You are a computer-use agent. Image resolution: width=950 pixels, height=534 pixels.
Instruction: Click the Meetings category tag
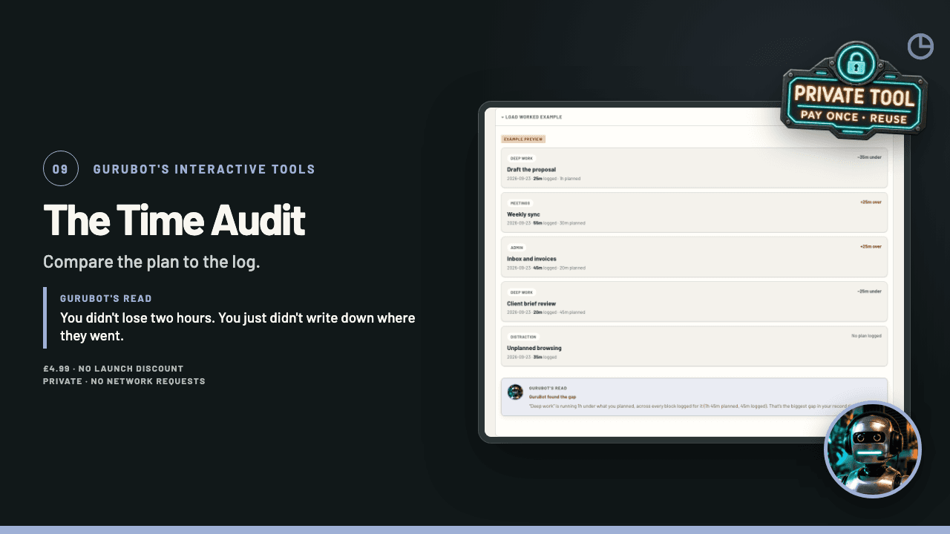coord(520,202)
